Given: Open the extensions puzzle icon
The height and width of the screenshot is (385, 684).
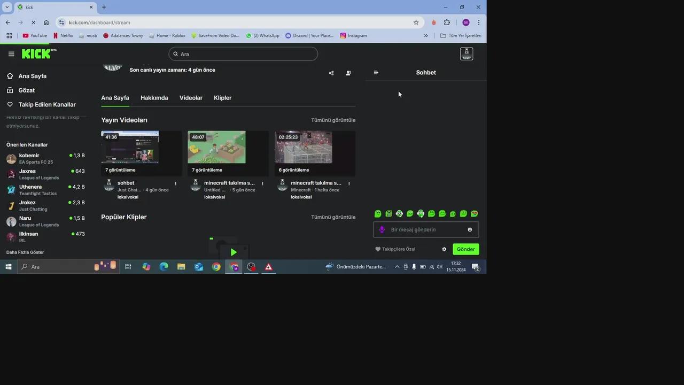Looking at the screenshot, I should pos(447,22).
